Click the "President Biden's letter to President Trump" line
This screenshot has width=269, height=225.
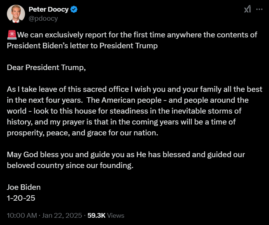[82, 46]
